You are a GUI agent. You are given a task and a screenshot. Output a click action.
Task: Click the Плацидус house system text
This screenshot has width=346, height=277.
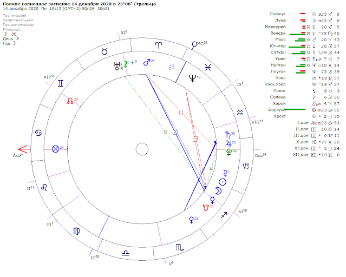(12, 29)
